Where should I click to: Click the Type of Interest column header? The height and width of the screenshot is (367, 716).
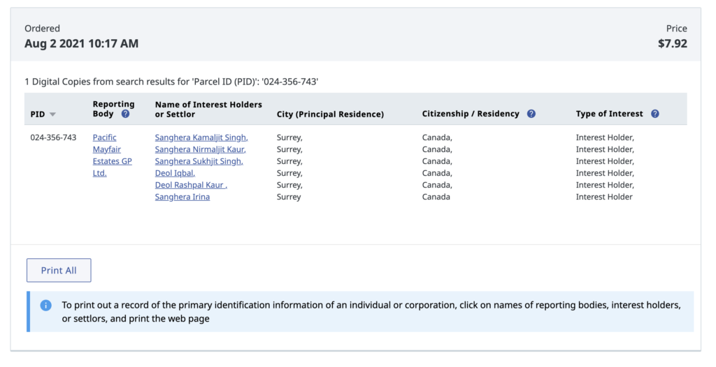(x=609, y=114)
